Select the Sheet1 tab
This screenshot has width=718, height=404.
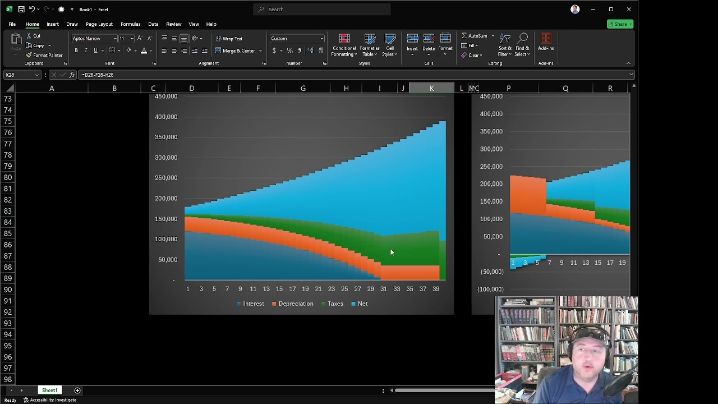click(49, 390)
